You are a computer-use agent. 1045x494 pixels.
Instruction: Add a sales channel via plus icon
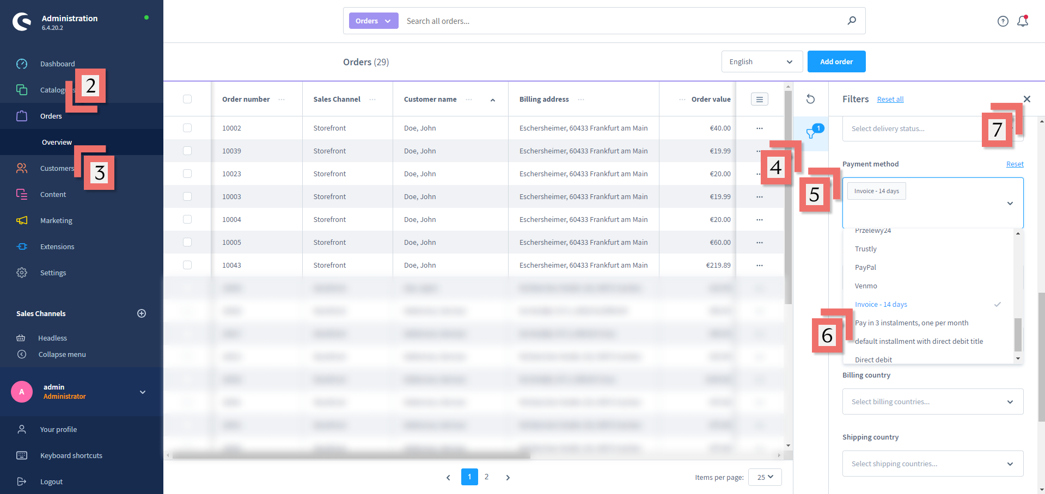[142, 313]
